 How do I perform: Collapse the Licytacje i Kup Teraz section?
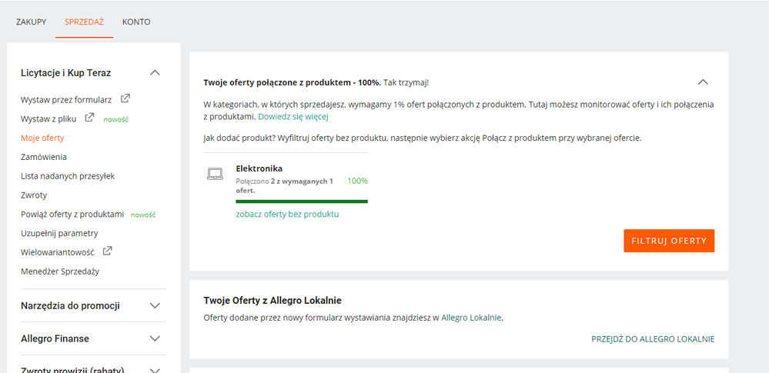coord(155,72)
